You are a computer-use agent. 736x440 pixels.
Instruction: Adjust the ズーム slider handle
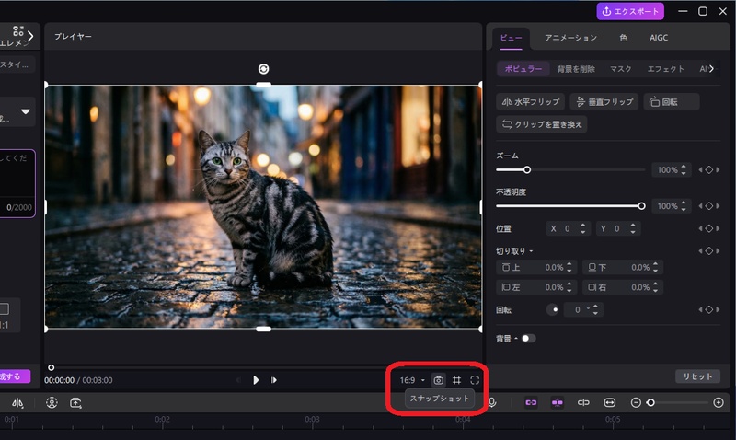coord(526,169)
